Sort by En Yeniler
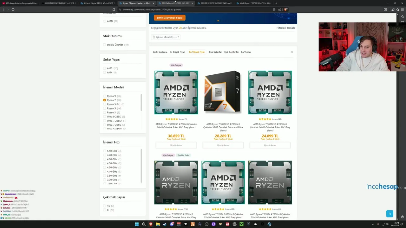The image size is (406, 228). pos(246,52)
